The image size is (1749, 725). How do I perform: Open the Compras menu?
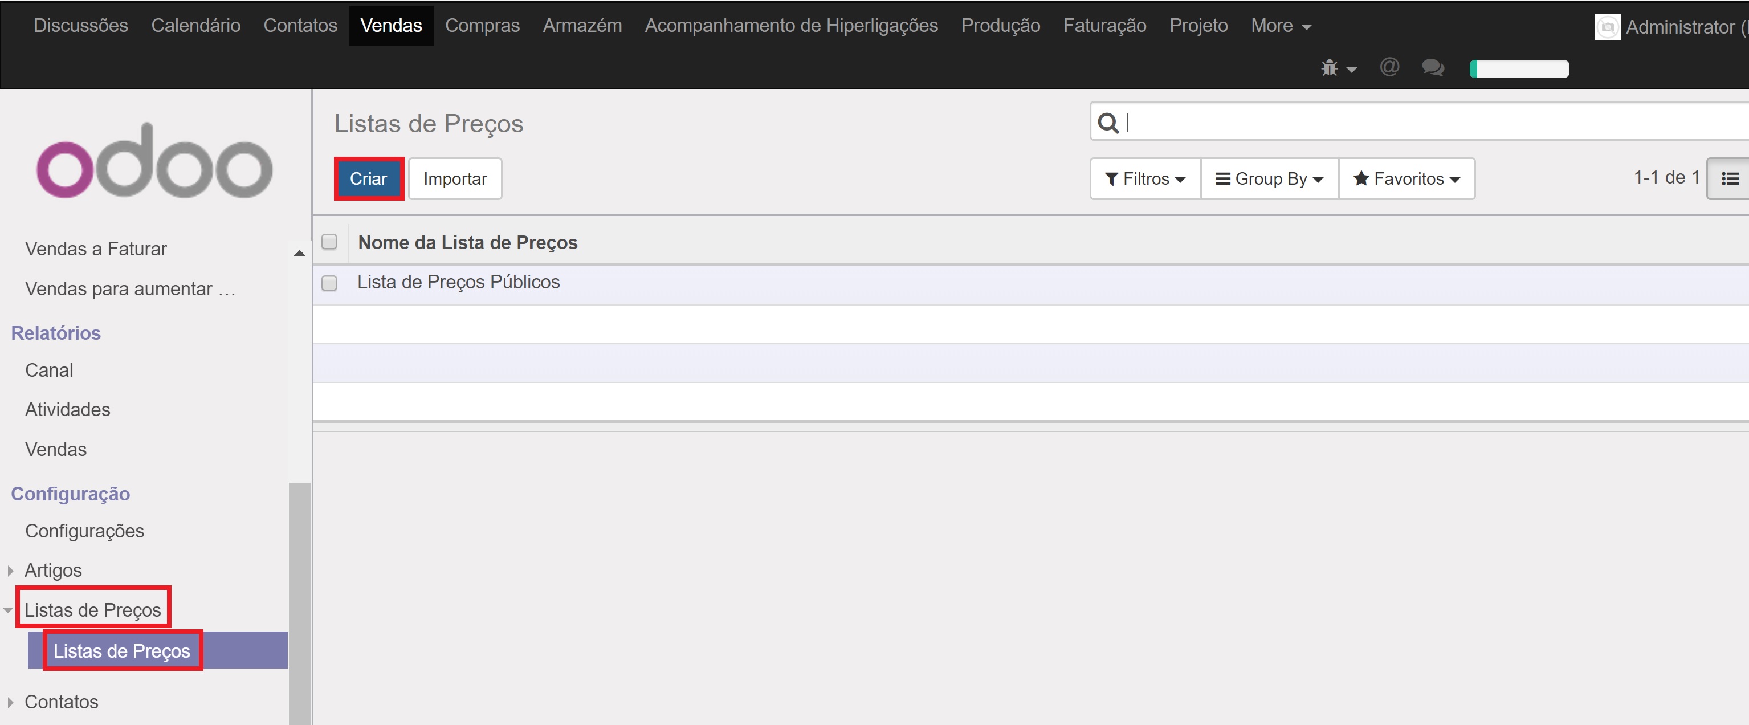[x=482, y=26]
